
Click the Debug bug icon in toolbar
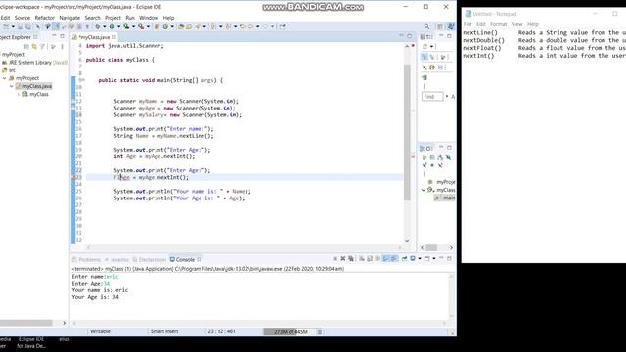coord(98,26)
